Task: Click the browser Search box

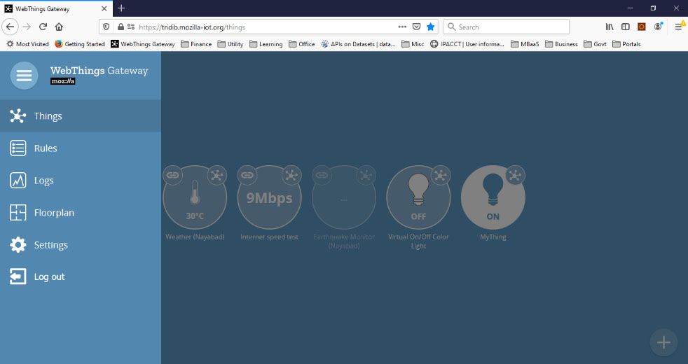Action: click(507, 27)
